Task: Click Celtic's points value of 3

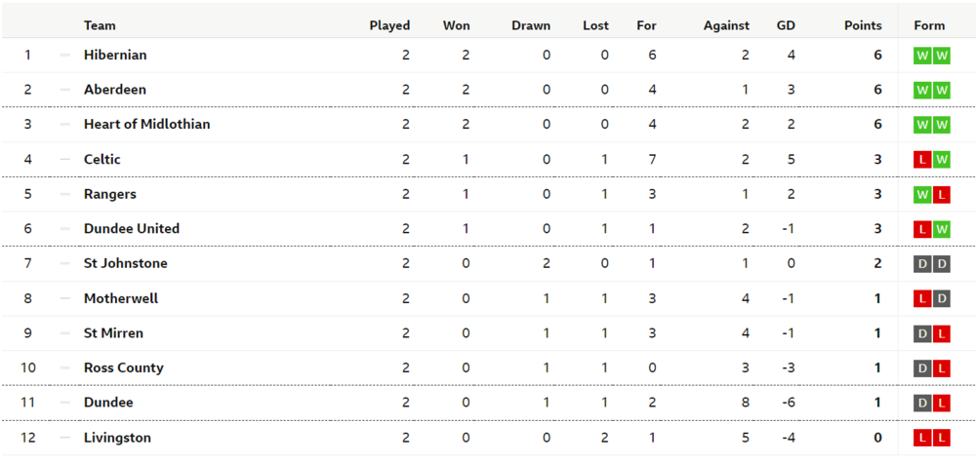Action: point(877,160)
